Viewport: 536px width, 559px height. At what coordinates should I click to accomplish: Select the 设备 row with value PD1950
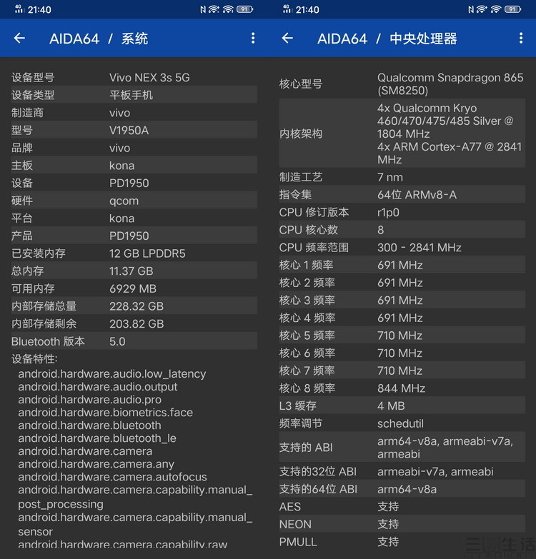pyautogui.click(x=134, y=183)
